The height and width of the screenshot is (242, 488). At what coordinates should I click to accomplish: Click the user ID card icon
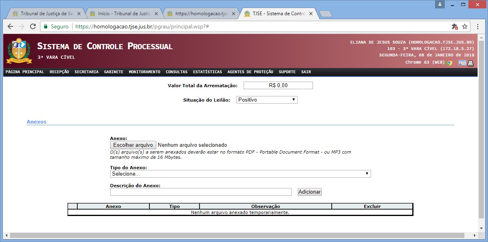(462, 62)
